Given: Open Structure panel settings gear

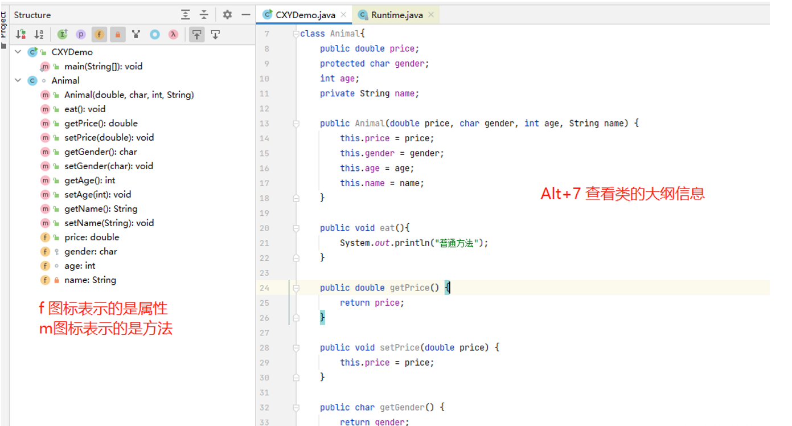Looking at the screenshot, I should (227, 15).
